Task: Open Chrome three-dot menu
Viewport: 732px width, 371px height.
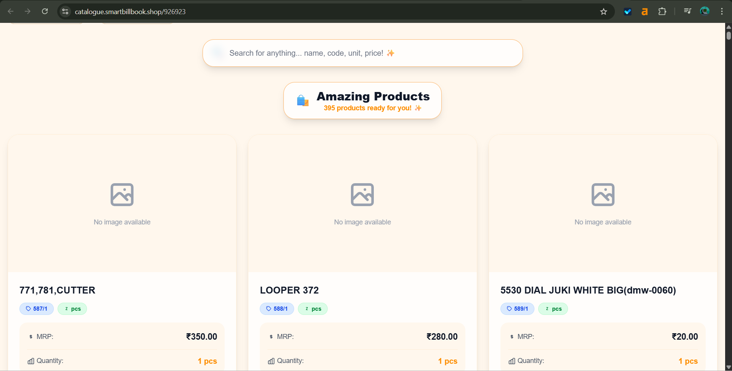Action: point(722,11)
